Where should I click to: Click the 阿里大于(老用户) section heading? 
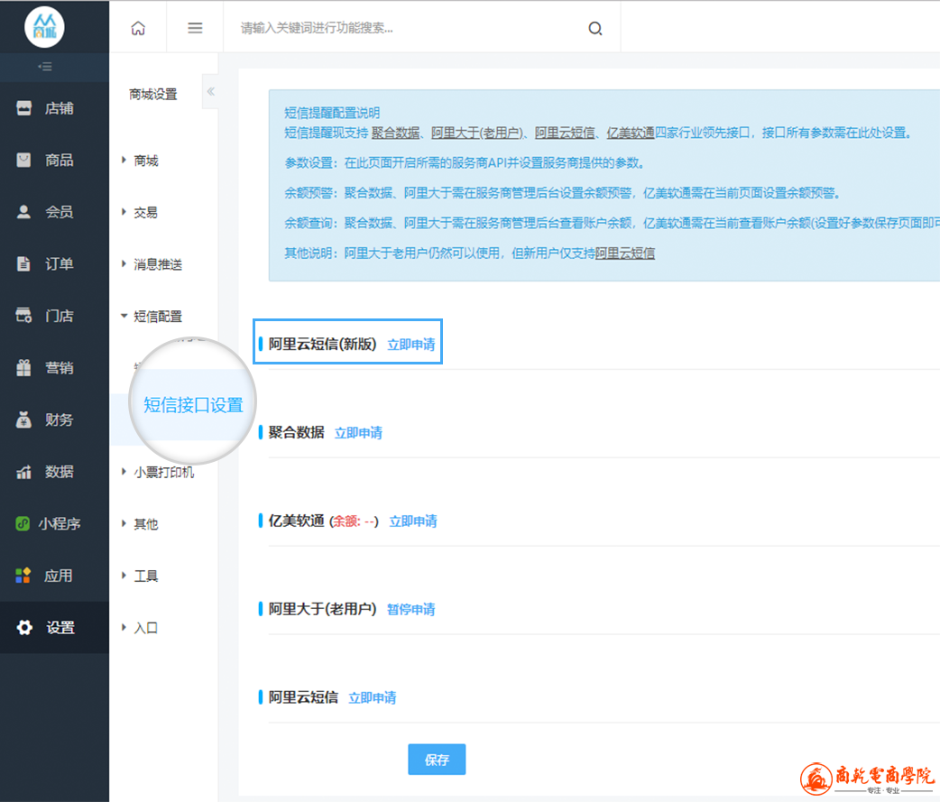tap(323, 608)
